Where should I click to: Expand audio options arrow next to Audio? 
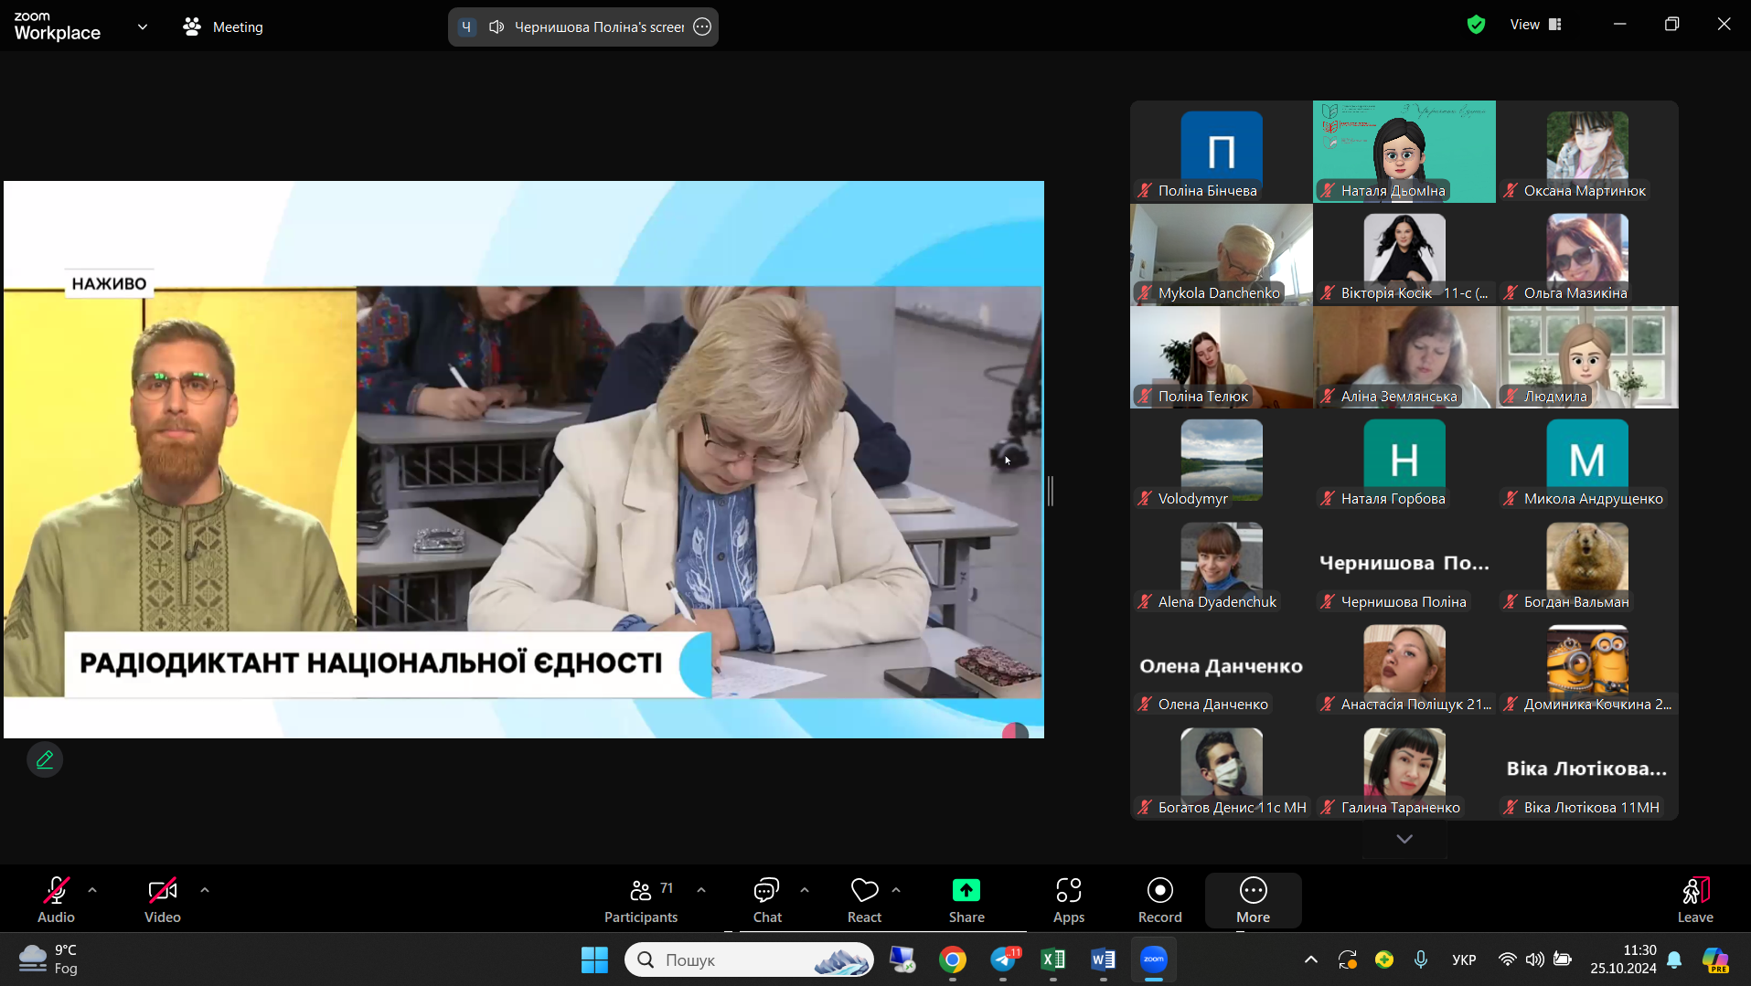click(92, 889)
